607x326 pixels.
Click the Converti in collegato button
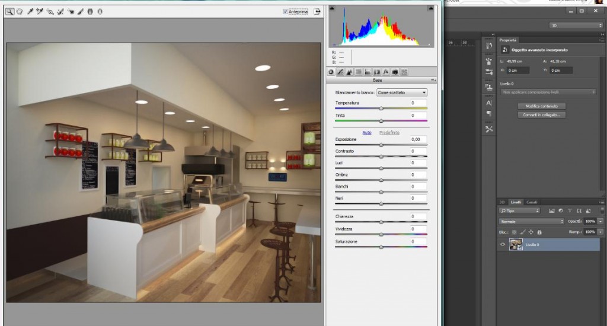(542, 115)
